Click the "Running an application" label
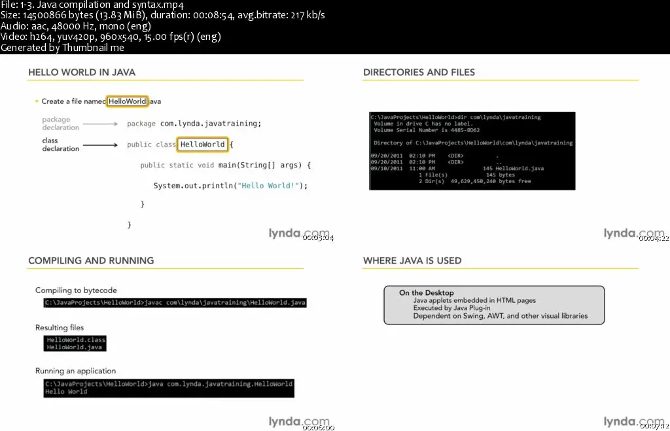This screenshot has width=670, height=431. coord(76,371)
